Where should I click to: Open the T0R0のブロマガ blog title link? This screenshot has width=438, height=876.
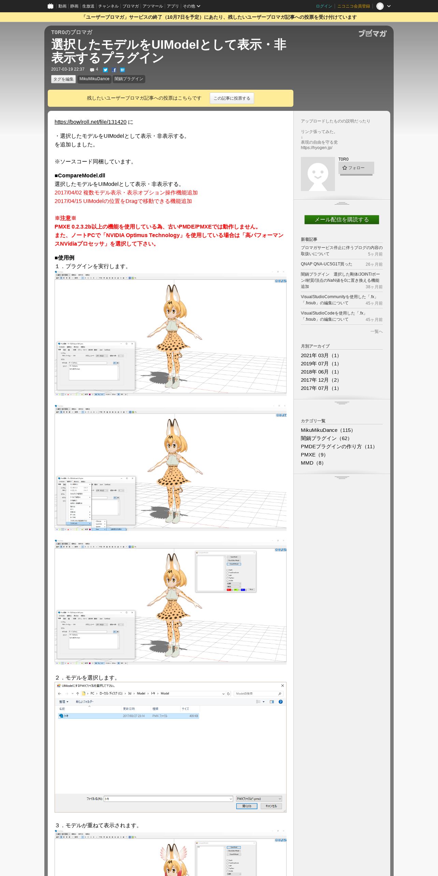[72, 32]
